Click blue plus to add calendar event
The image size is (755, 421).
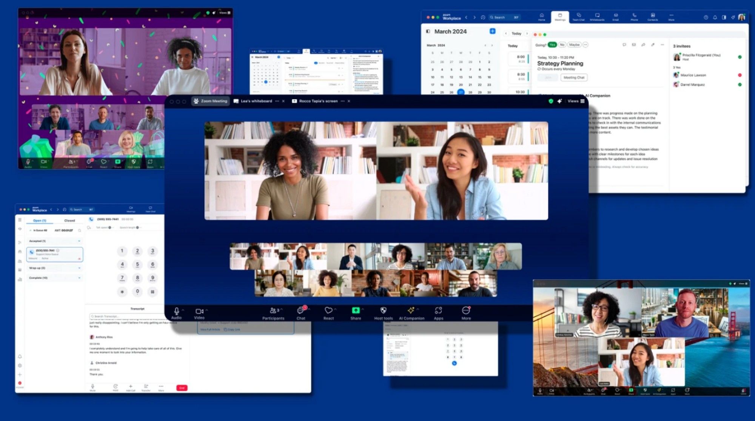coord(493,31)
